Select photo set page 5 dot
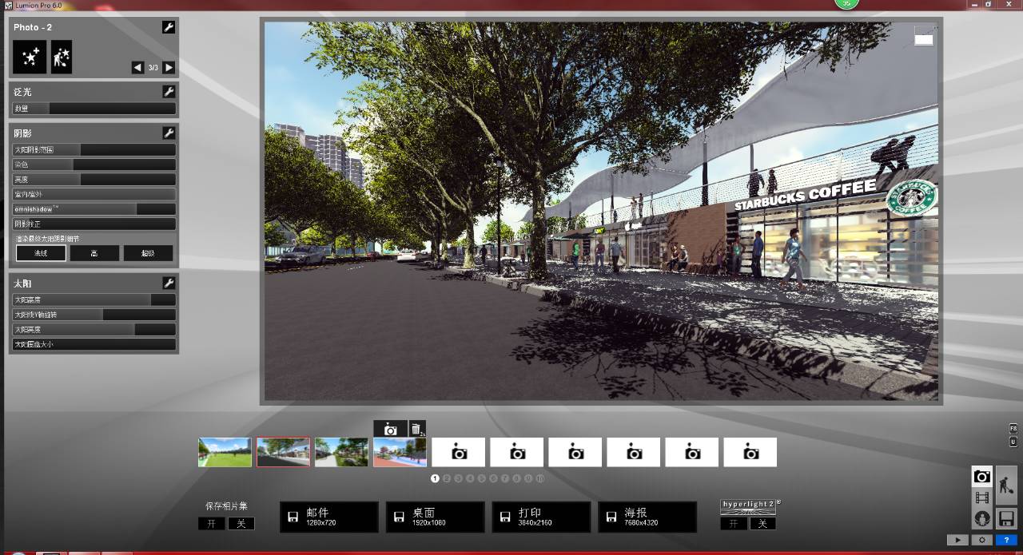Screen dimensions: 1023x555 [x=482, y=478]
